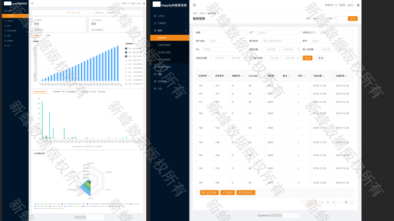Click the 工作台 workbench icon in right sidebar
This screenshot has width=394, height=221.
(x=156, y=16)
